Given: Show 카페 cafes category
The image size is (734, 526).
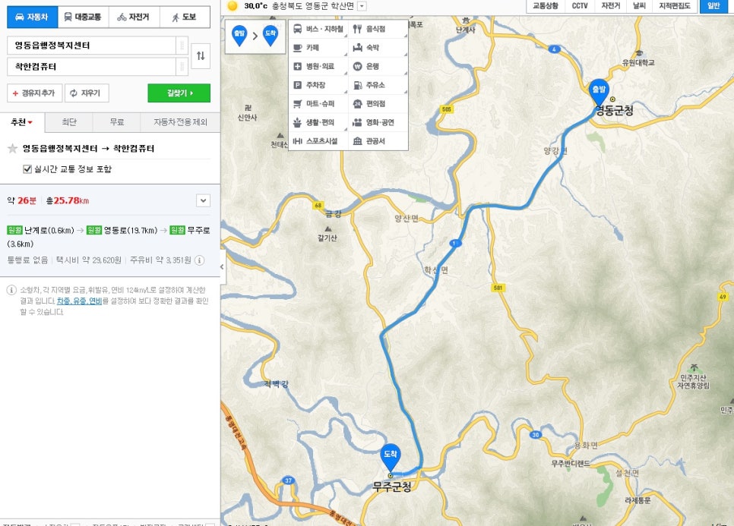Looking at the screenshot, I should 318,48.
